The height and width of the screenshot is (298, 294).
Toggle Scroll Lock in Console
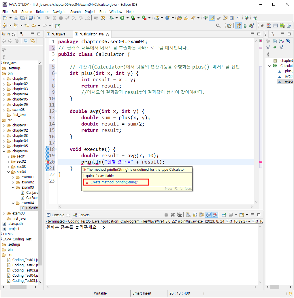click(195, 215)
